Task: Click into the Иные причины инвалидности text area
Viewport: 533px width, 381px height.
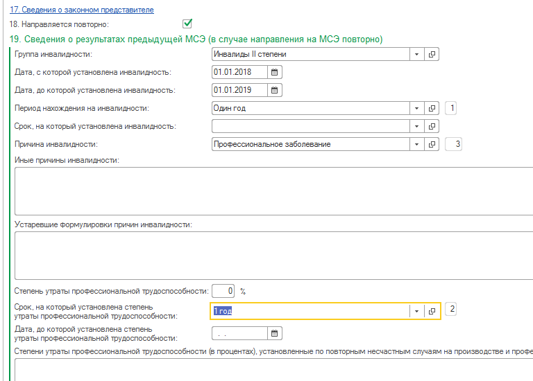Action: (271, 190)
